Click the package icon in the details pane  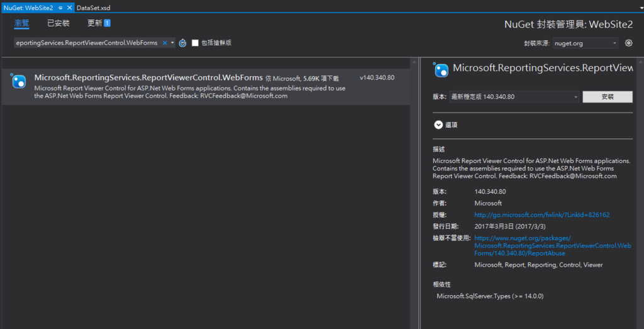[x=441, y=70]
